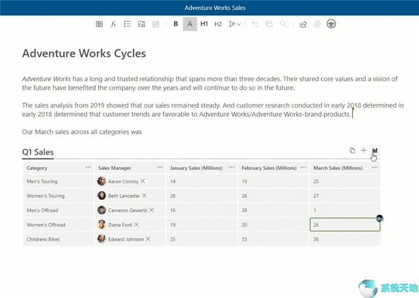Select Women's Offroad March cell 26
Image resolution: width=419 pixels, height=298 pixels.
tap(345, 224)
